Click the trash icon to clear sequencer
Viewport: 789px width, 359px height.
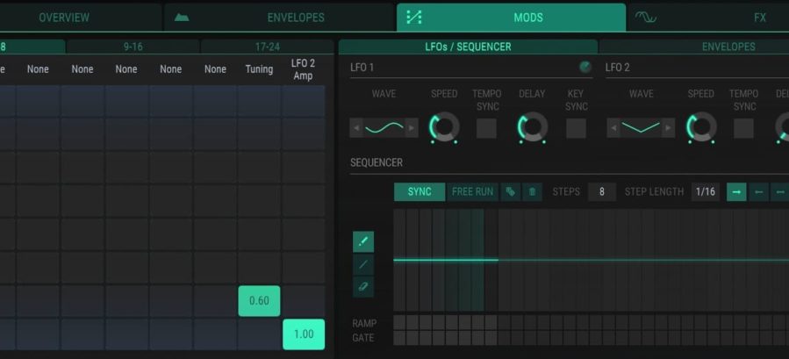point(533,192)
